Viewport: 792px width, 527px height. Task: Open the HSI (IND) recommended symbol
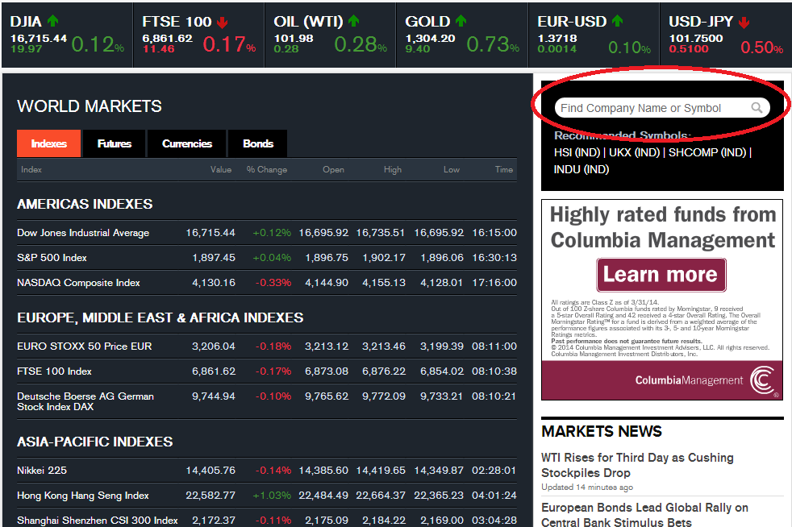(x=577, y=152)
